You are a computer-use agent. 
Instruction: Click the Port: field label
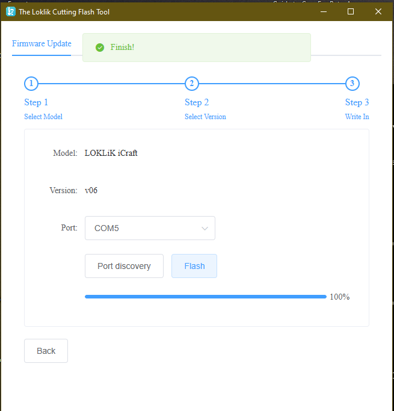tap(69, 227)
